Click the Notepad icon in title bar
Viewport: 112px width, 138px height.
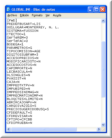[8, 9]
